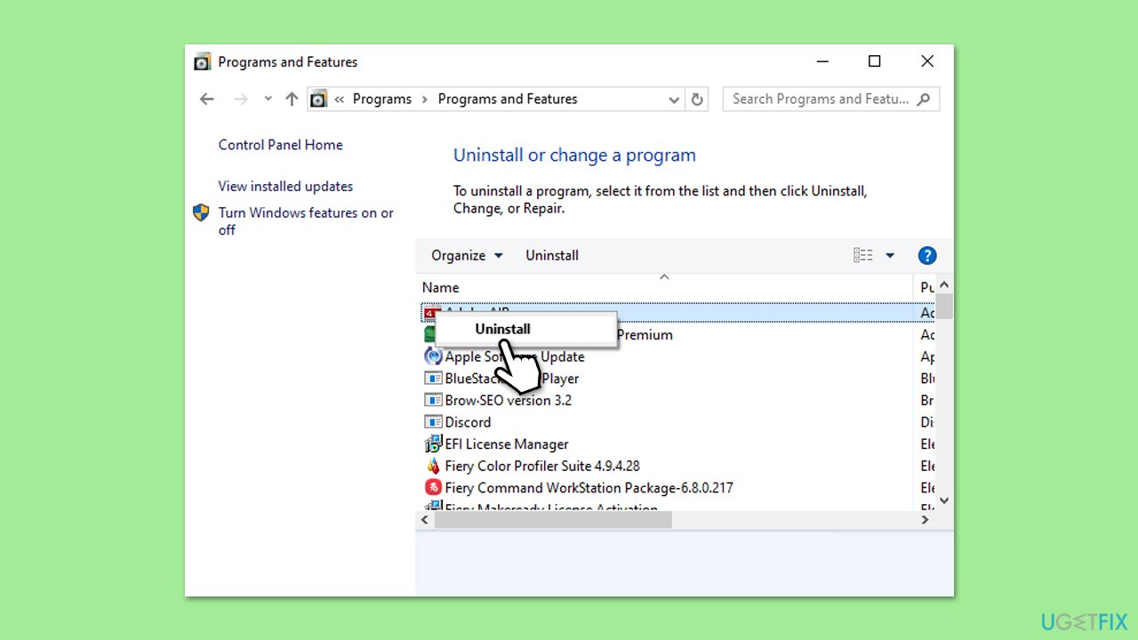Expand the address bar history dropdown
The image size is (1138, 640).
(x=674, y=100)
